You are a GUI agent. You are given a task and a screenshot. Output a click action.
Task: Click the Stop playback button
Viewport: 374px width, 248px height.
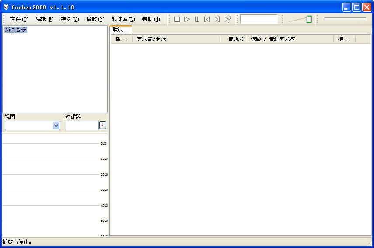coord(177,19)
